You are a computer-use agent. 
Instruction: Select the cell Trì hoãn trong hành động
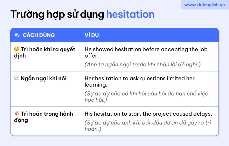(44, 117)
